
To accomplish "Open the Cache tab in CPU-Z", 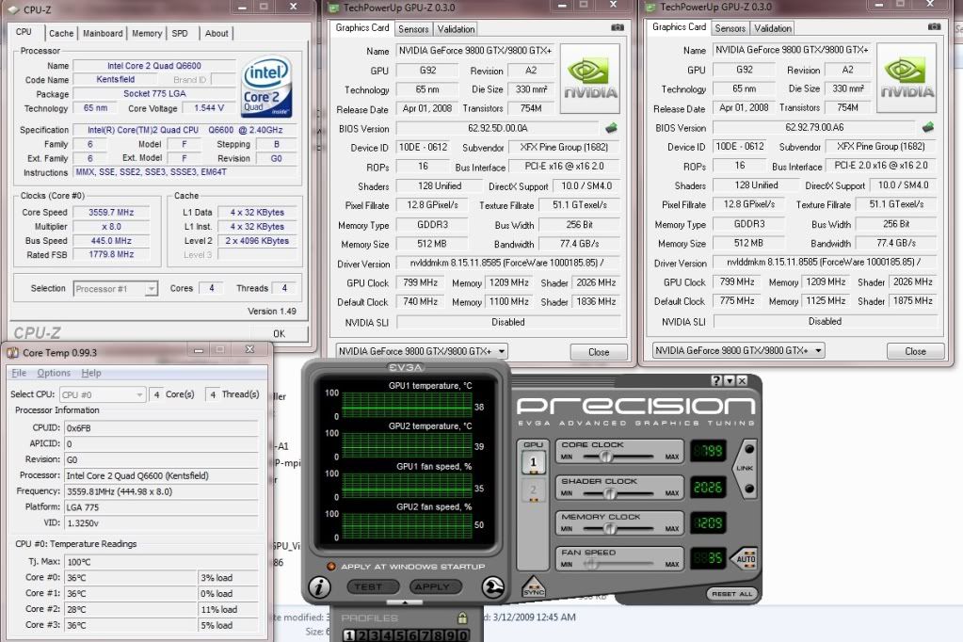I will coord(61,33).
